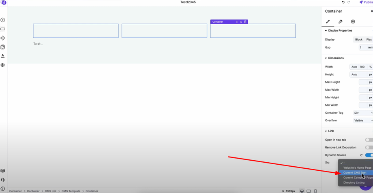Open the Max Height unit px selector
The height and width of the screenshot is (193, 373).
click(370, 82)
